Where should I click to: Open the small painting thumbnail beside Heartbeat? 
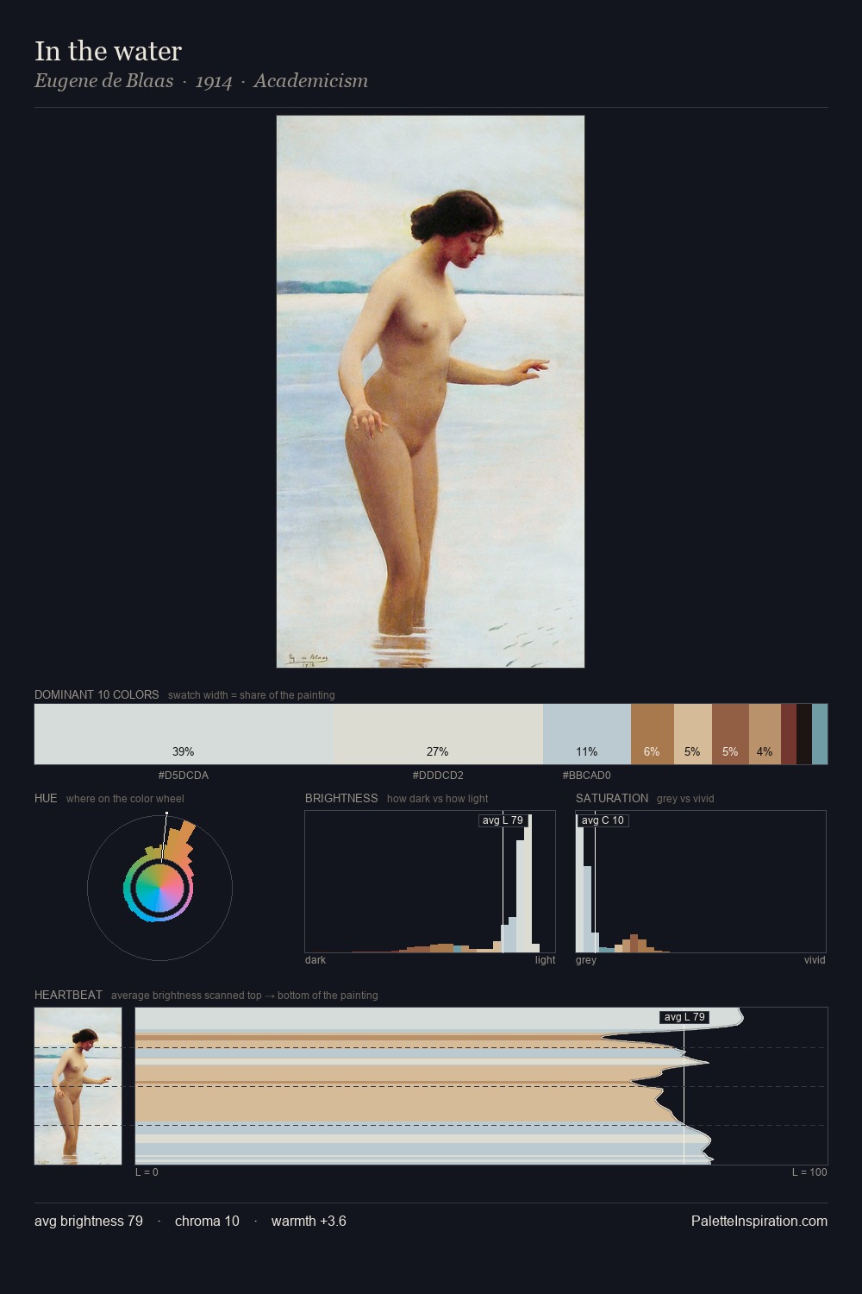point(78,1086)
